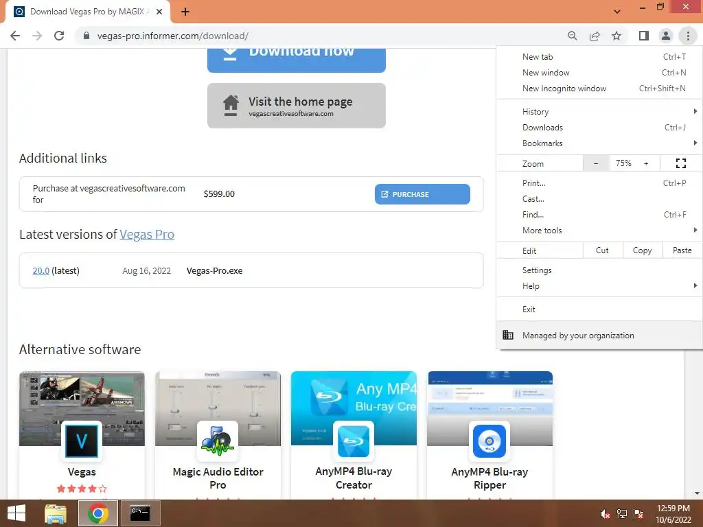Open Magic Audio Editor Pro thumbnail

[218, 408]
